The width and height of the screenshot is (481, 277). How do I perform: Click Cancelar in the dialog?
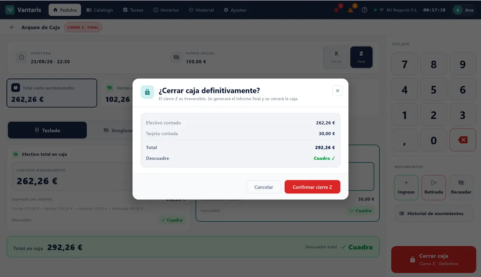point(264,187)
